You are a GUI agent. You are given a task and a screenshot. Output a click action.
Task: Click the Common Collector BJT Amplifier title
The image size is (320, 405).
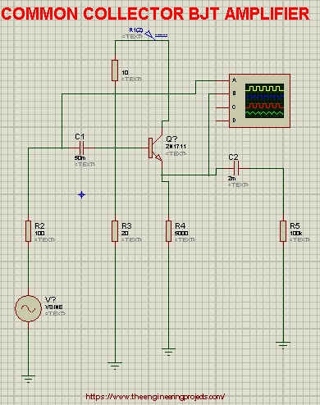tap(155, 14)
